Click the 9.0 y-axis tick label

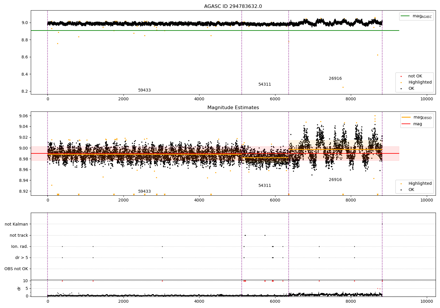click(25, 23)
